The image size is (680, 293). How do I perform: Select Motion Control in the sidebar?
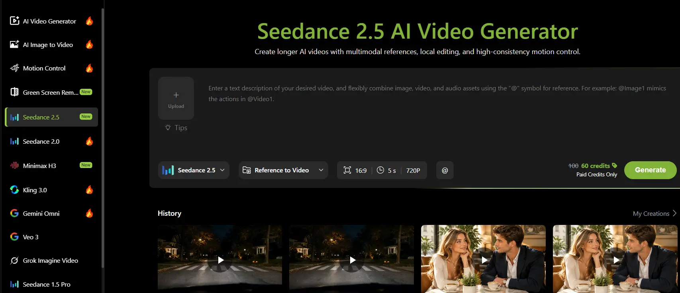pyautogui.click(x=51, y=68)
